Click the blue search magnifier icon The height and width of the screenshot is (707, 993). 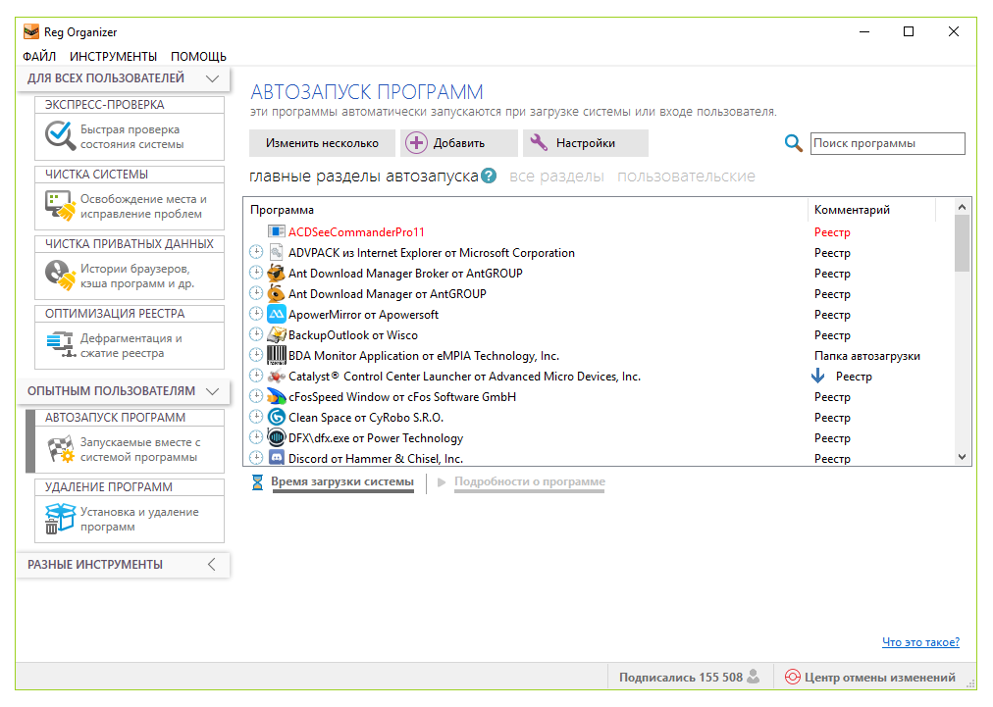[x=793, y=142]
